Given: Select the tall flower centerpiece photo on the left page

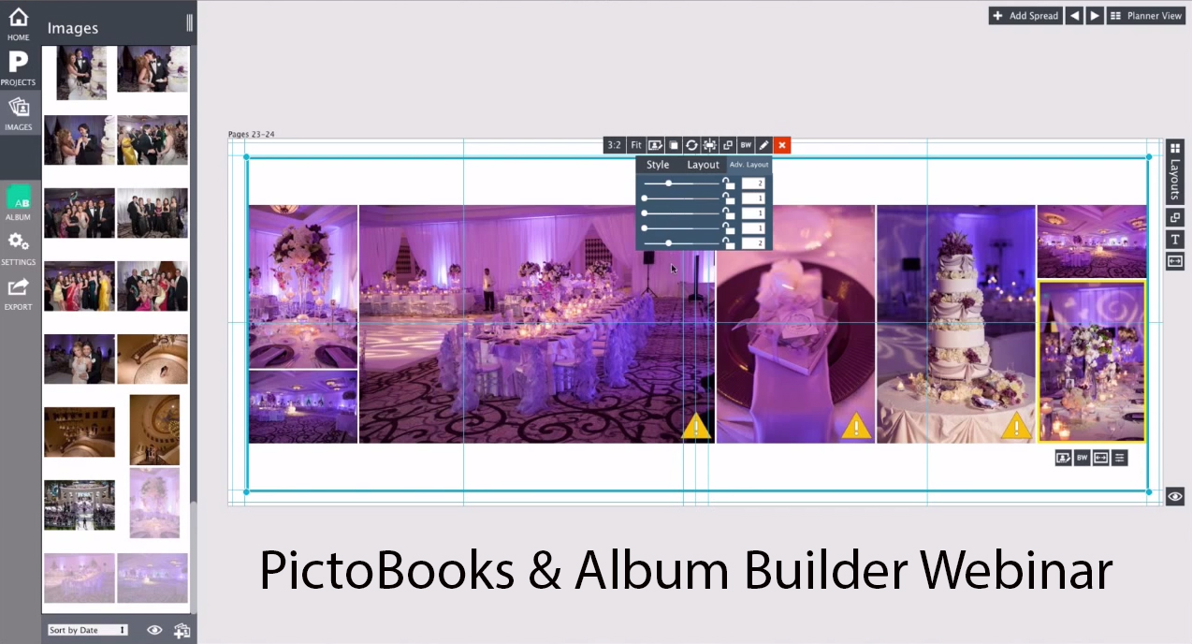Looking at the screenshot, I should [303, 286].
